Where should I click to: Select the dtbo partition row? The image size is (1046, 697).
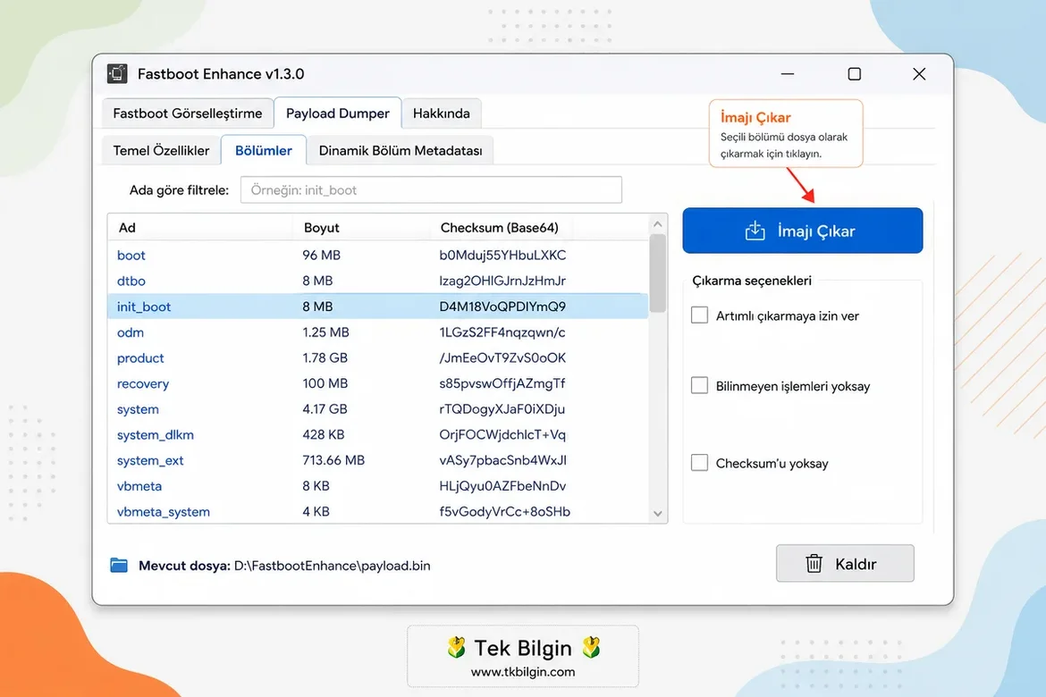[x=377, y=281]
